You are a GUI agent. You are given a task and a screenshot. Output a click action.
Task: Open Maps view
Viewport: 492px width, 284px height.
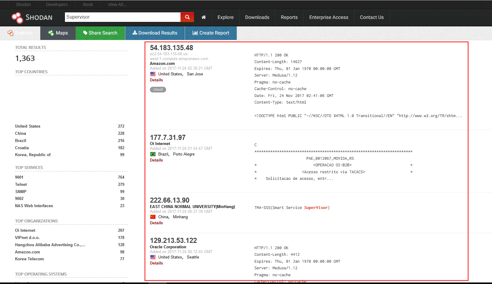58,33
